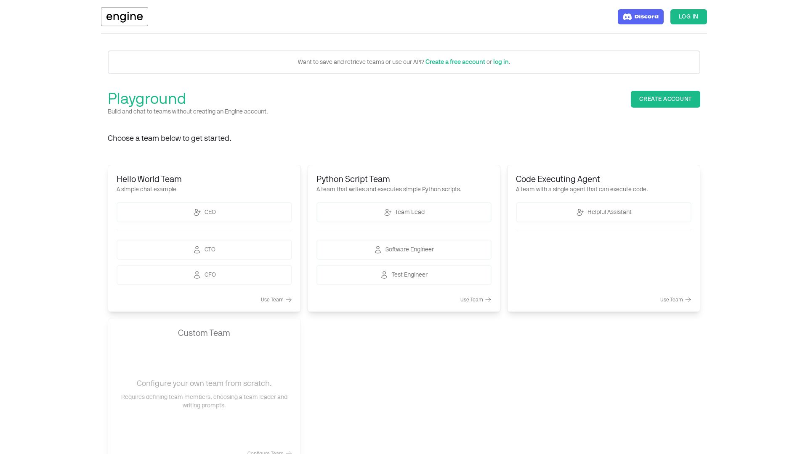Click the engine logo
The width and height of the screenshot is (808, 454).
(x=124, y=17)
